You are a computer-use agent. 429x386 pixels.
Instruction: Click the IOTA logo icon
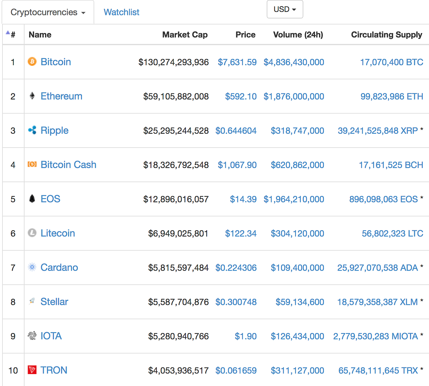pos(32,336)
